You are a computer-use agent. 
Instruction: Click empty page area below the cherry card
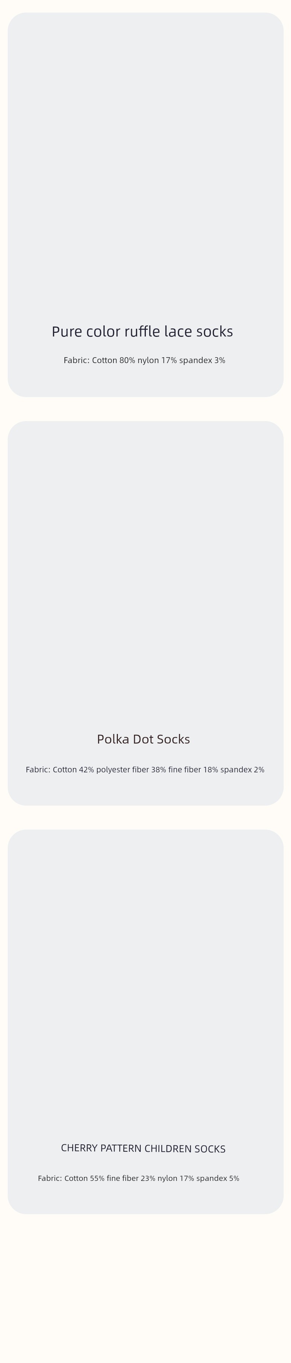point(145,1291)
